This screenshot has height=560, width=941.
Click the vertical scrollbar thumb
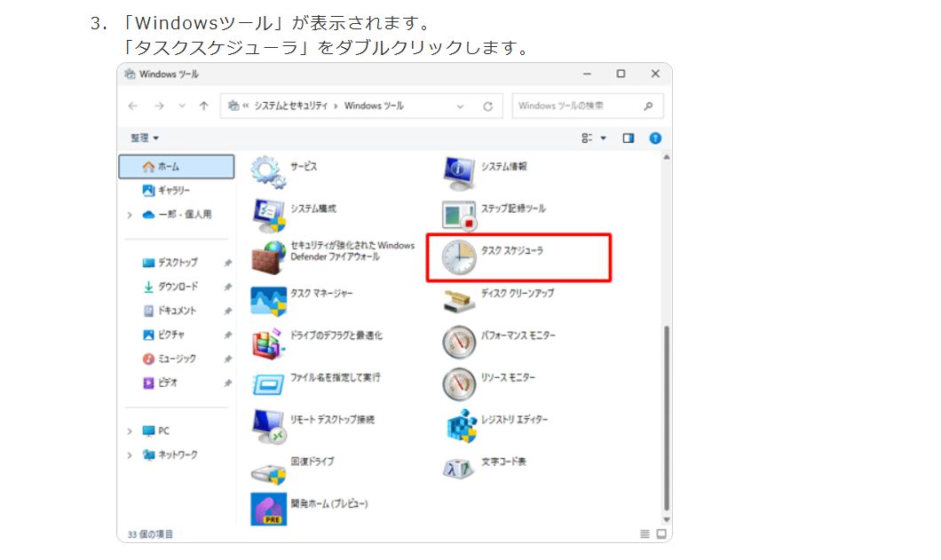[x=666, y=418]
